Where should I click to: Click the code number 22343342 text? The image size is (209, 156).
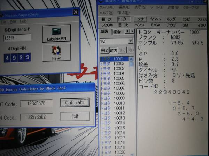[172, 92]
